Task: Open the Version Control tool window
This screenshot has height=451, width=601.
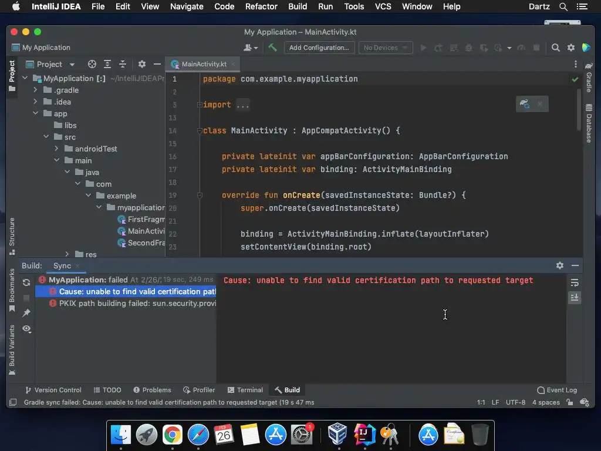Action: coord(53,390)
